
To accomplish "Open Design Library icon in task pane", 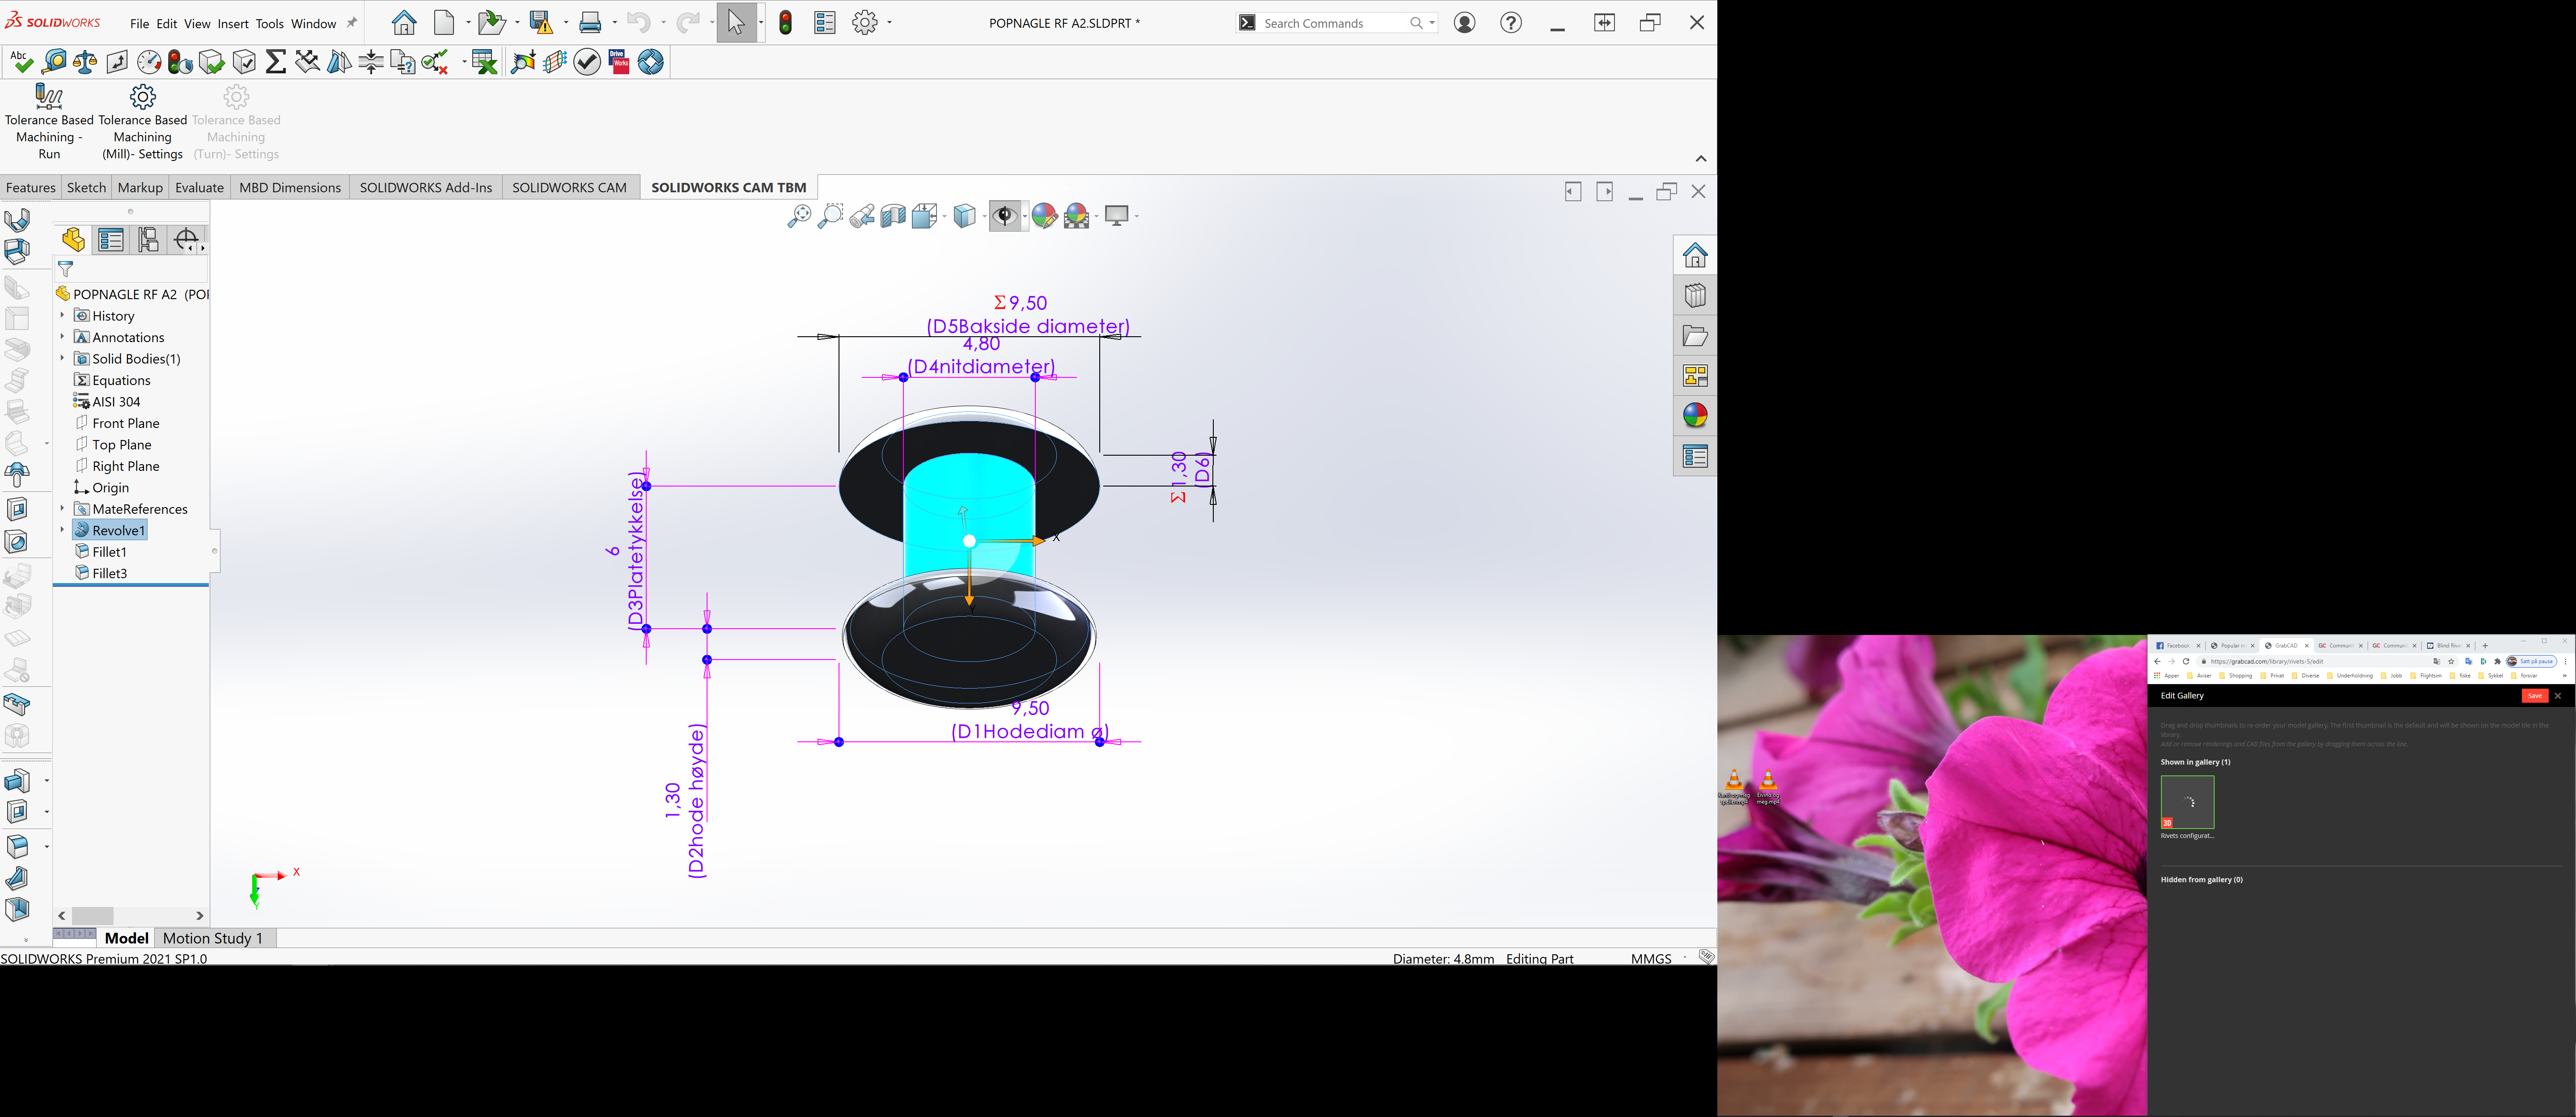I will pos(1695,296).
